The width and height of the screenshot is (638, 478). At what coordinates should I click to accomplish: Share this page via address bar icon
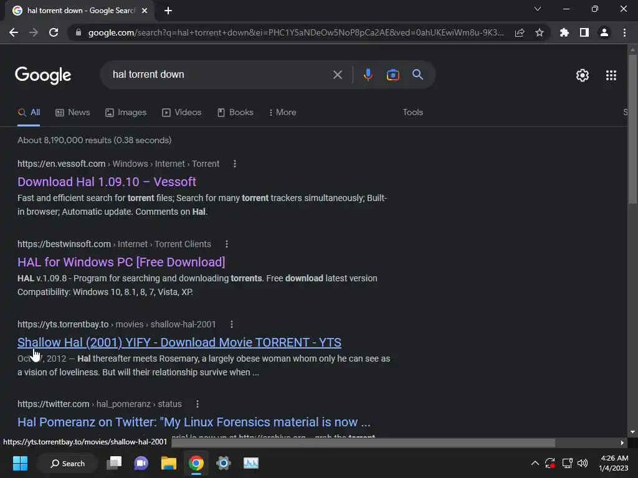[x=520, y=32]
